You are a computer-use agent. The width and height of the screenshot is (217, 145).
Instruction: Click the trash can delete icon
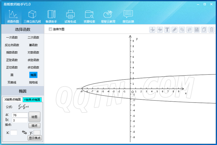point(212,30)
